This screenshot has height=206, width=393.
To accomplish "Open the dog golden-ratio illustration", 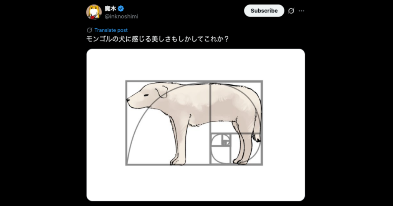I will (195, 125).
